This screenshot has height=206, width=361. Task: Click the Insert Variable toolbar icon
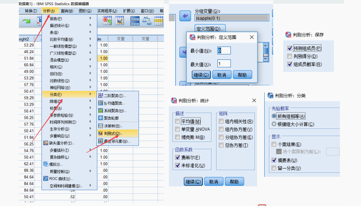107,21
